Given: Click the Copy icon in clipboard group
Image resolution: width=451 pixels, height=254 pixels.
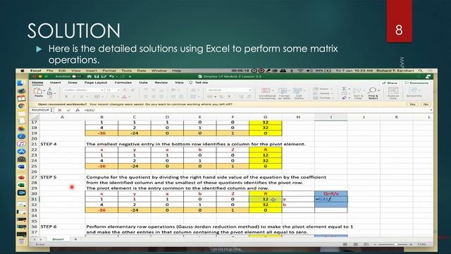Looking at the screenshot, I should pos(49,94).
